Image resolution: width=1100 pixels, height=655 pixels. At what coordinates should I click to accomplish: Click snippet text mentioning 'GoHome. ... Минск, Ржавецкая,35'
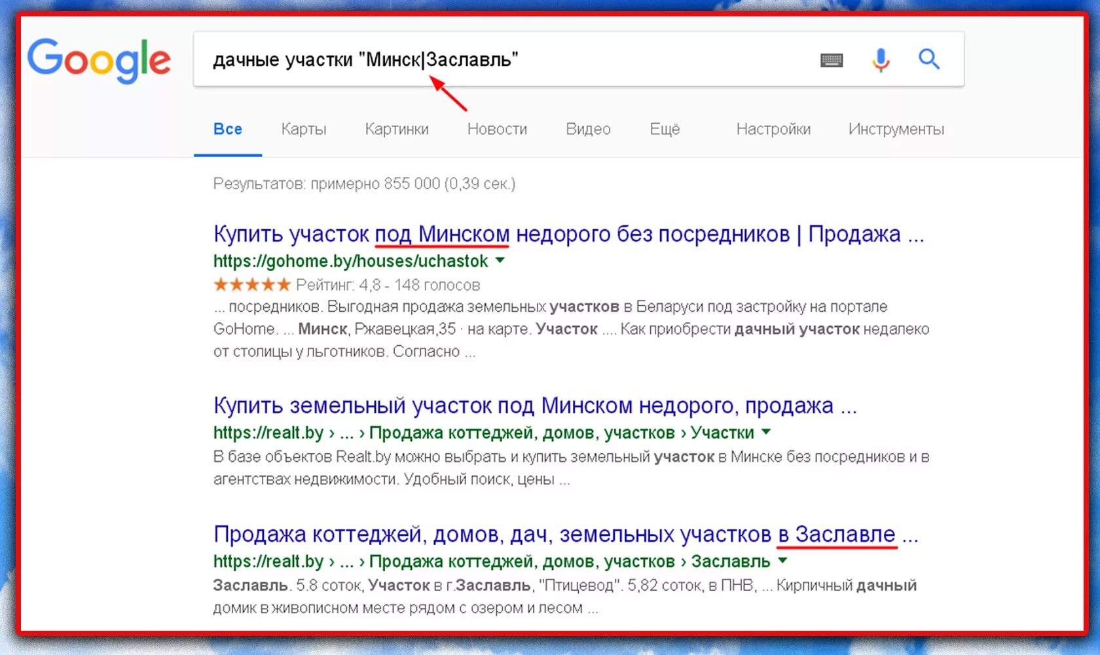(571, 329)
